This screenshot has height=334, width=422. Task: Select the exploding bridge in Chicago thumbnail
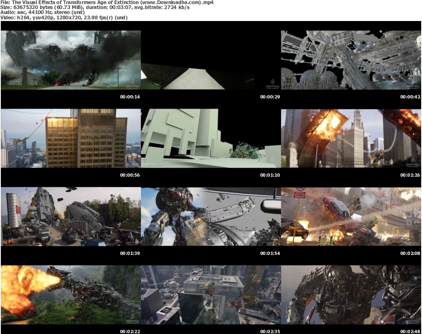pyautogui.click(x=351, y=138)
